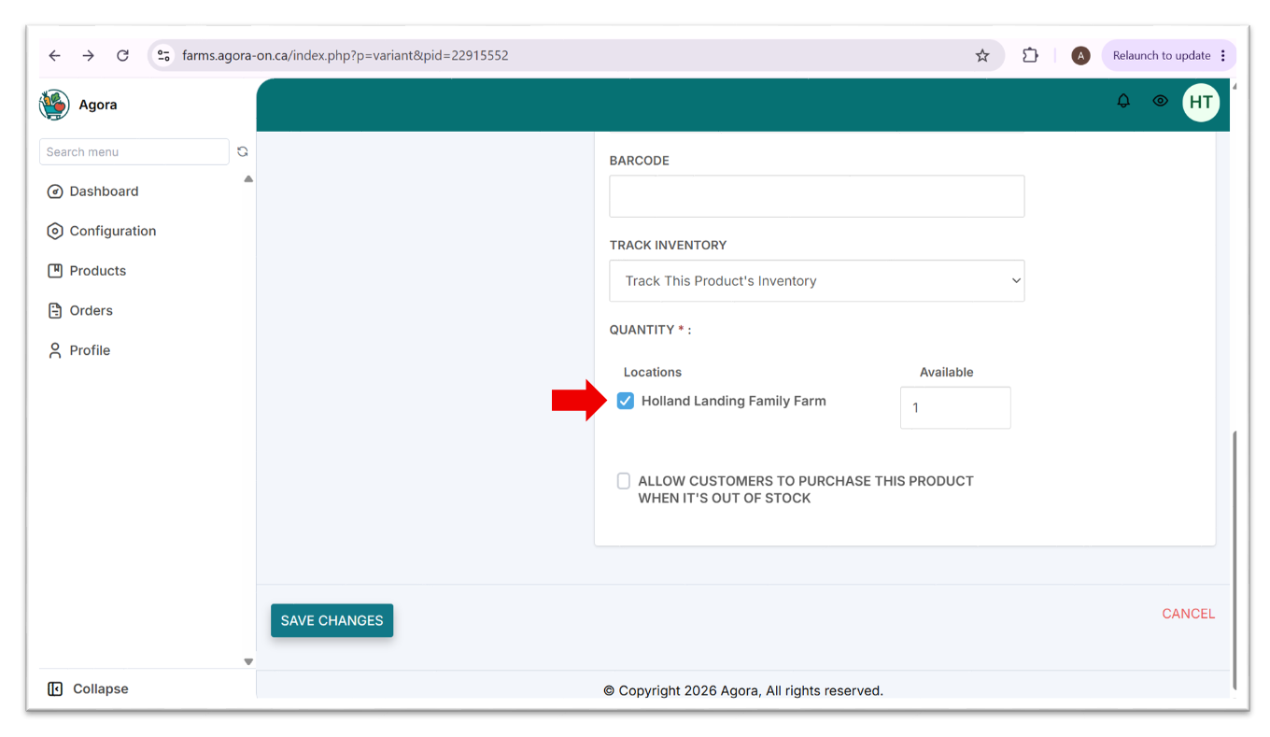Click sidebar scroll down arrow
The image size is (1270, 737).
[x=248, y=661]
